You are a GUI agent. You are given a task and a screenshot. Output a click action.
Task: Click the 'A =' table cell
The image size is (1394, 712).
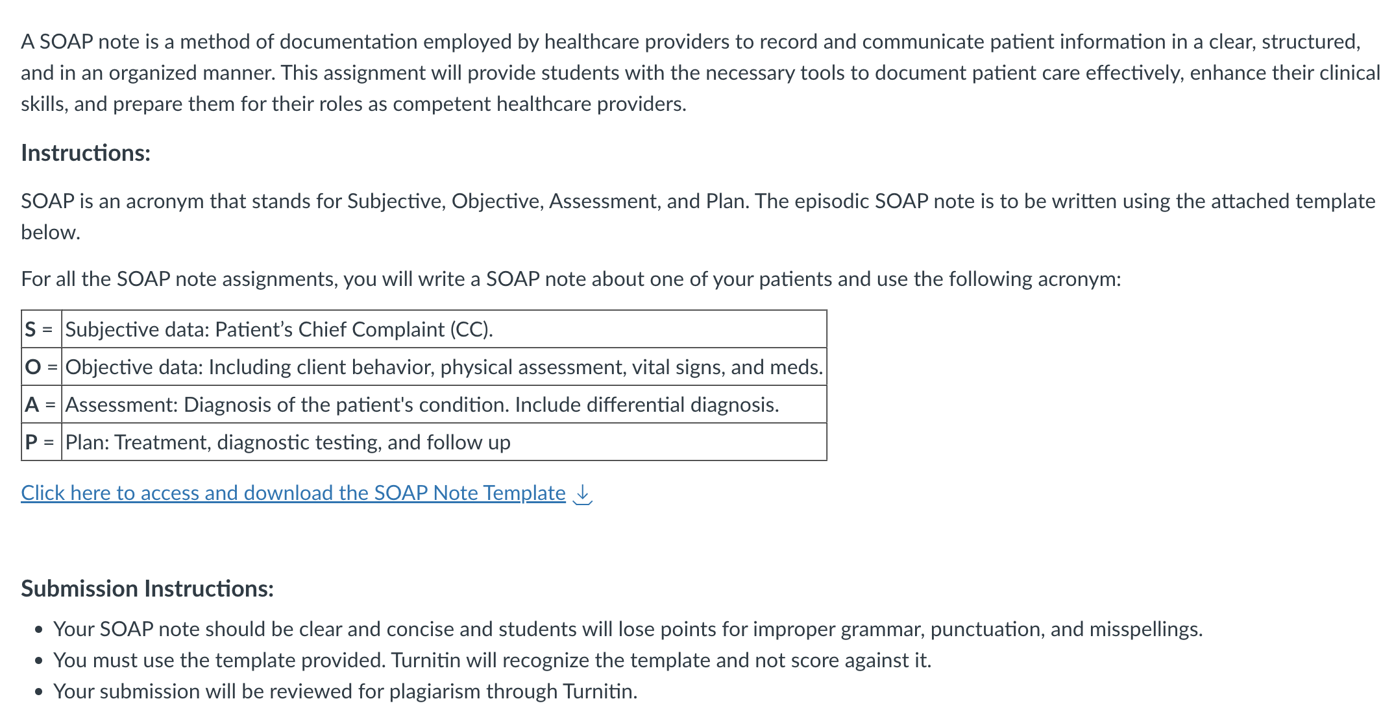pyautogui.click(x=42, y=405)
